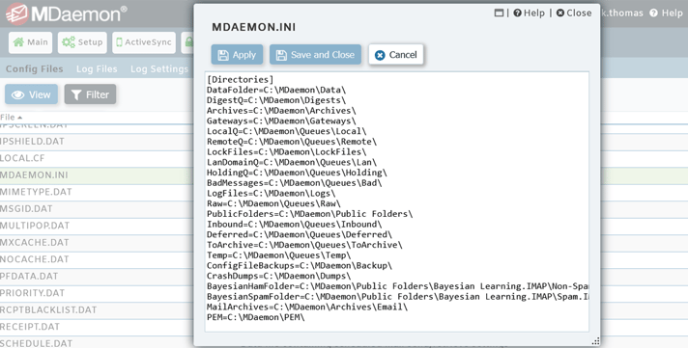Screen dimensions: 688x348
Task: Click the PEM path line
Action: [x=255, y=317]
